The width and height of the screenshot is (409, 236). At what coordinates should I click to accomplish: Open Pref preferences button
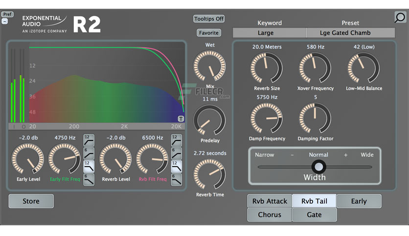coord(7,14)
